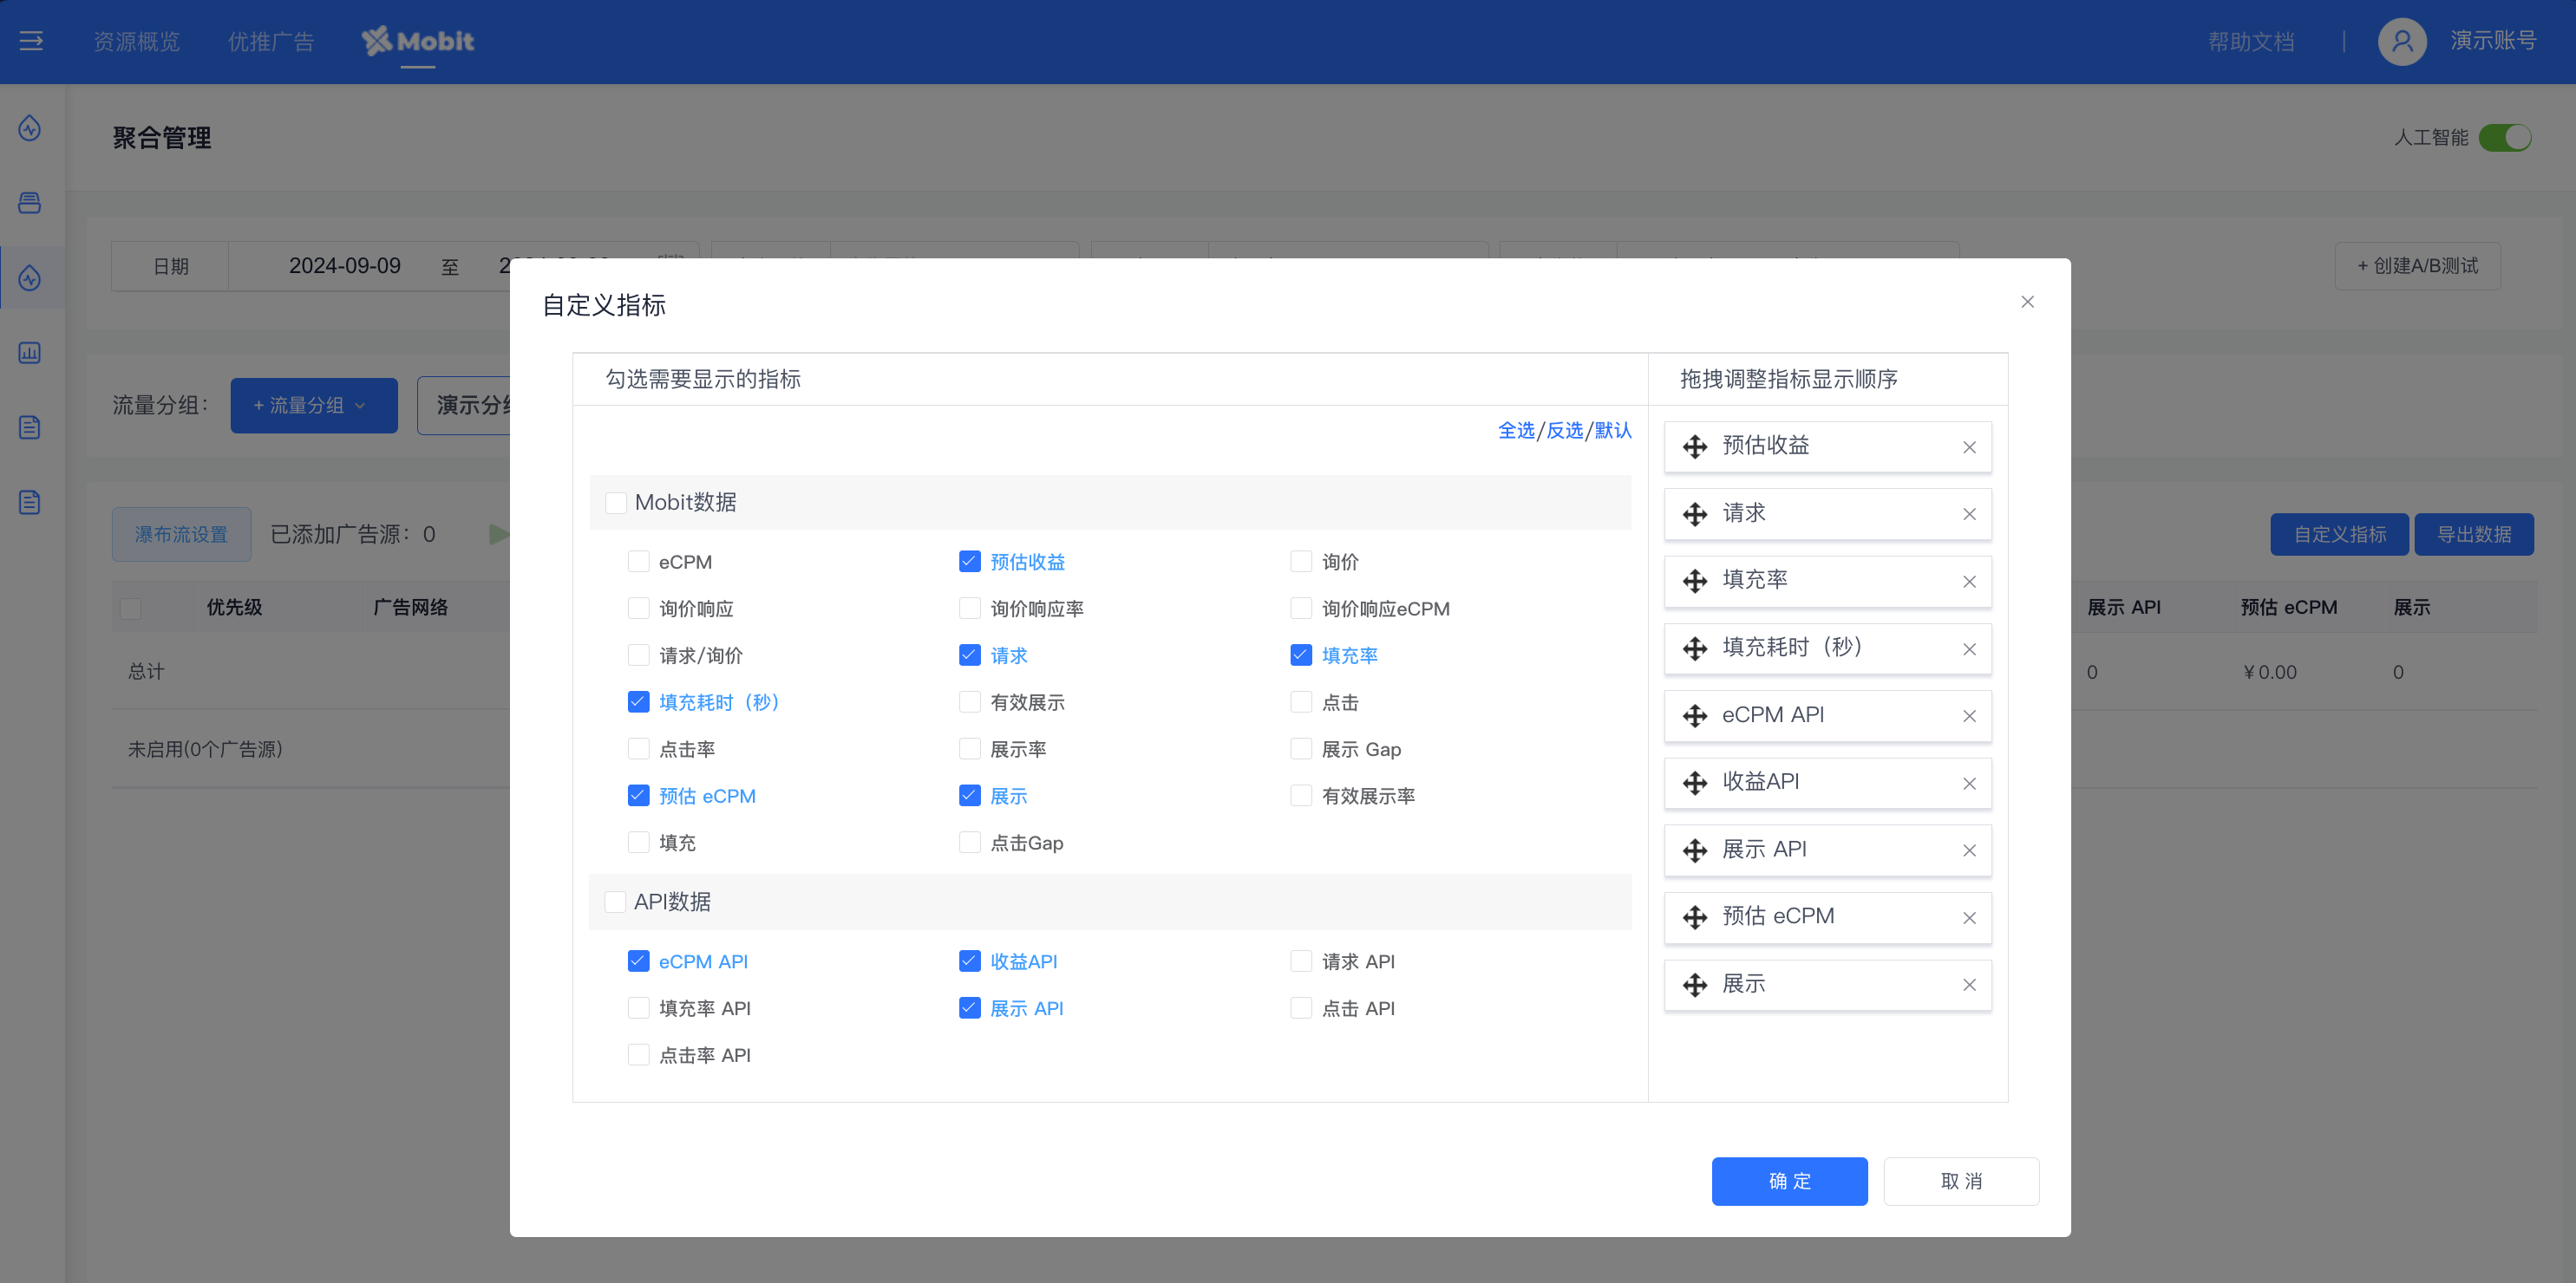The width and height of the screenshot is (2576, 1283).
Task: Click the move handle on 展示 item
Action: tap(1695, 986)
